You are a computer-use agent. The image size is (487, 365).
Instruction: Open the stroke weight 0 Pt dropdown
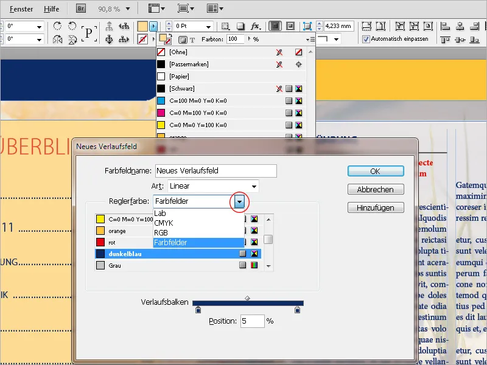click(x=208, y=26)
